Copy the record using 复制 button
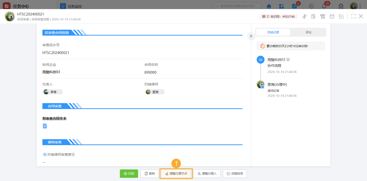Image resolution: width=367 pixels, height=181 pixels. [149, 174]
